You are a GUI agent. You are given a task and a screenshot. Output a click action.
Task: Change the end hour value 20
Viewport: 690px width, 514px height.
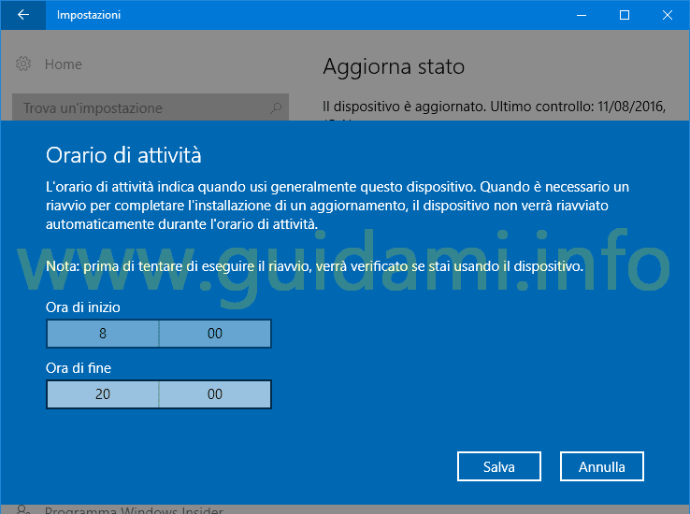point(103,394)
